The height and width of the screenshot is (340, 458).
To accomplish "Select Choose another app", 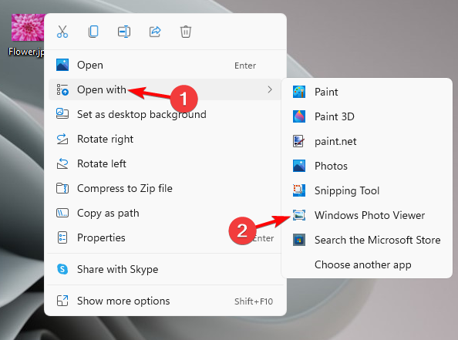I will point(367,264).
